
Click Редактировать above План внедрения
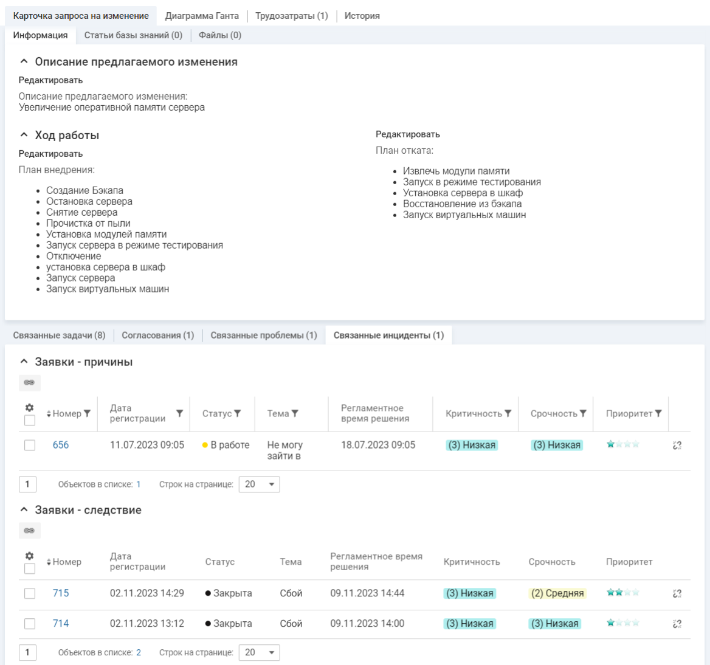pyautogui.click(x=50, y=154)
